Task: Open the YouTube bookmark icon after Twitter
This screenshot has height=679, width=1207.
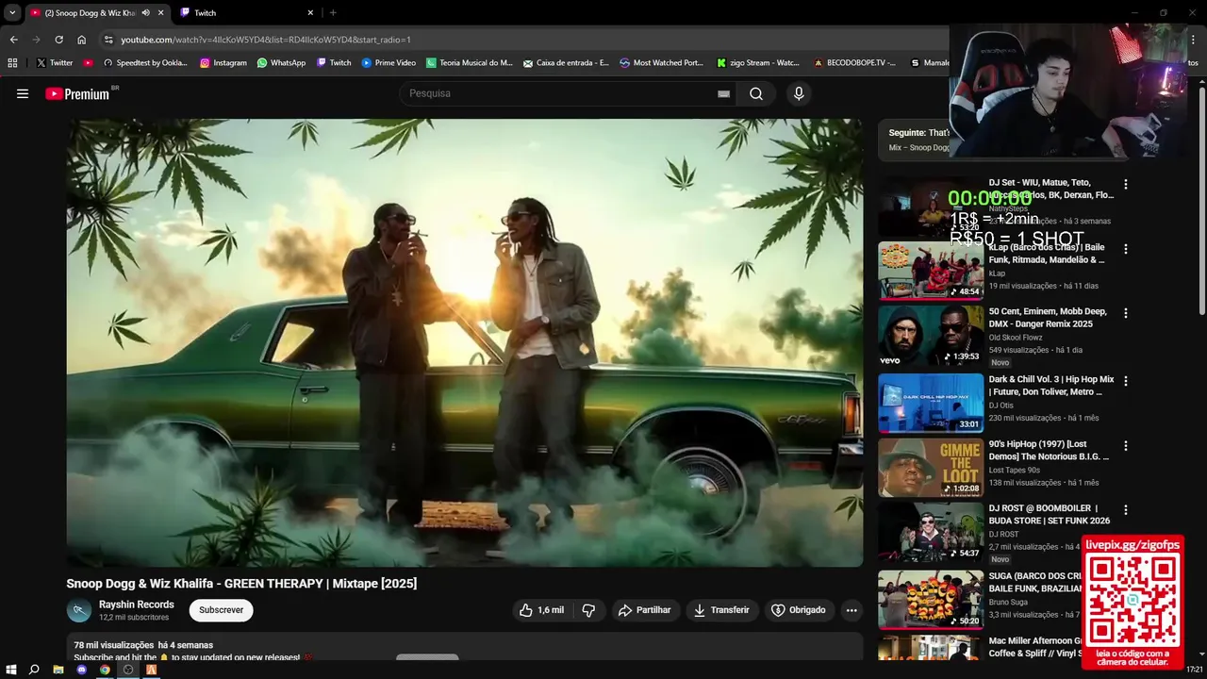Action: (88, 63)
